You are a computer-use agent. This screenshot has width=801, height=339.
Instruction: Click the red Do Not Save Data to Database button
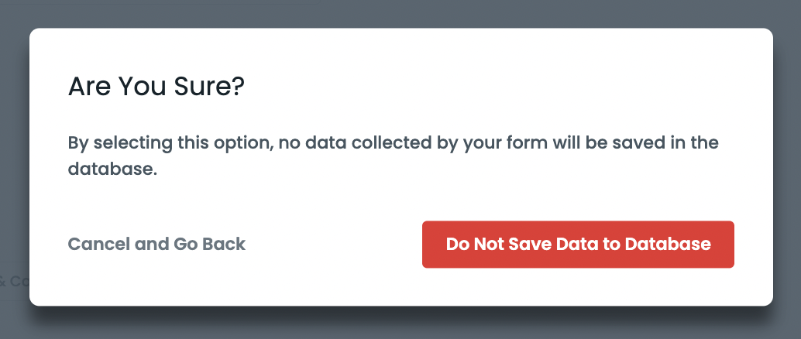[578, 245]
